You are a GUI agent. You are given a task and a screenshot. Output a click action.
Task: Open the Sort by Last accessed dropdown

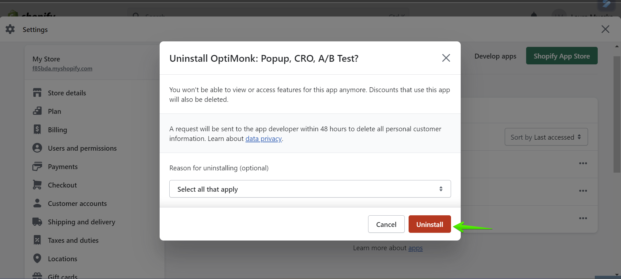tap(546, 137)
